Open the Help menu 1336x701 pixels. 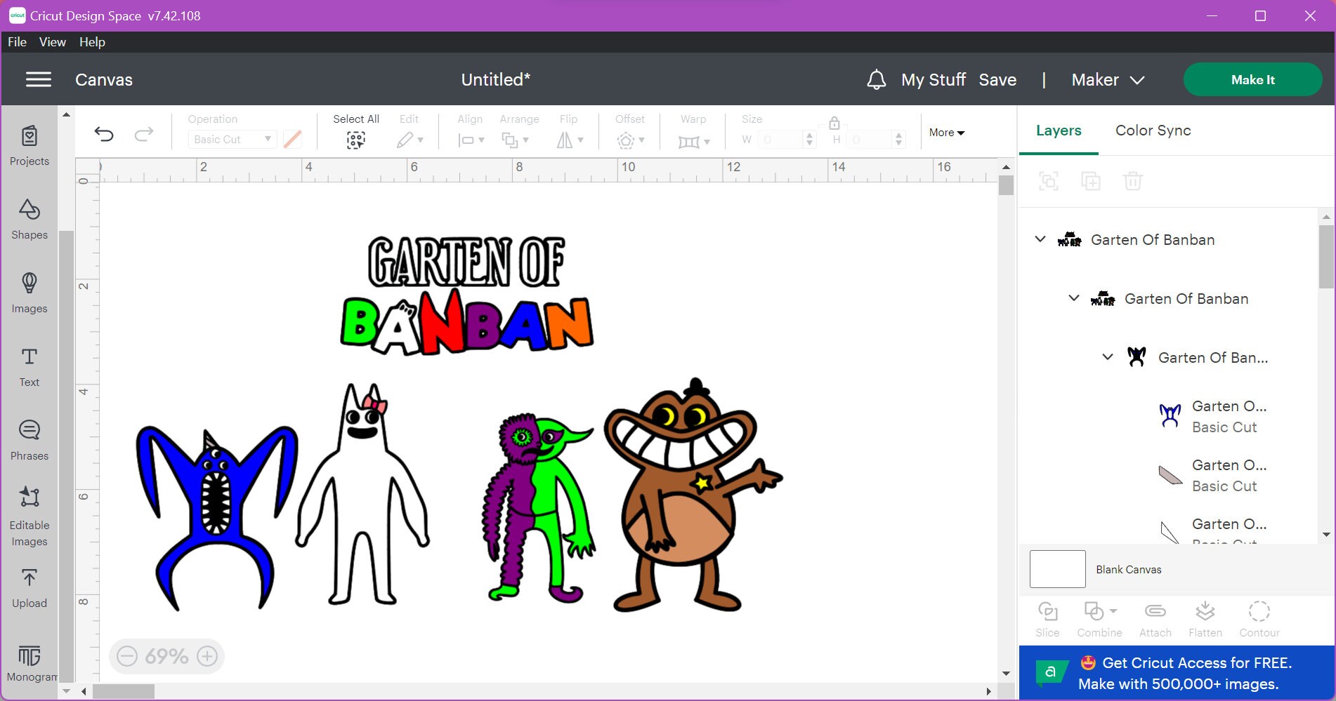pyautogui.click(x=92, y=42)
